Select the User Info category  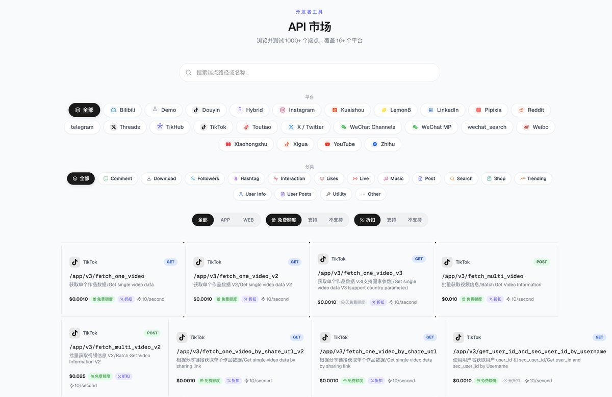tap(252, 194)
